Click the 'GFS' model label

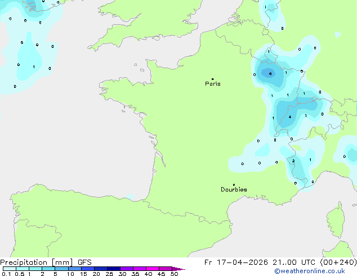click(84, 262)
